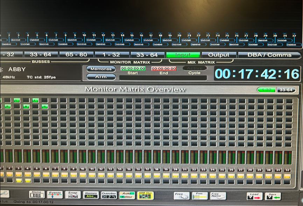Show overview channels 1-32 green button
Viewport: 303px width, 206px height.
point(267,90)
